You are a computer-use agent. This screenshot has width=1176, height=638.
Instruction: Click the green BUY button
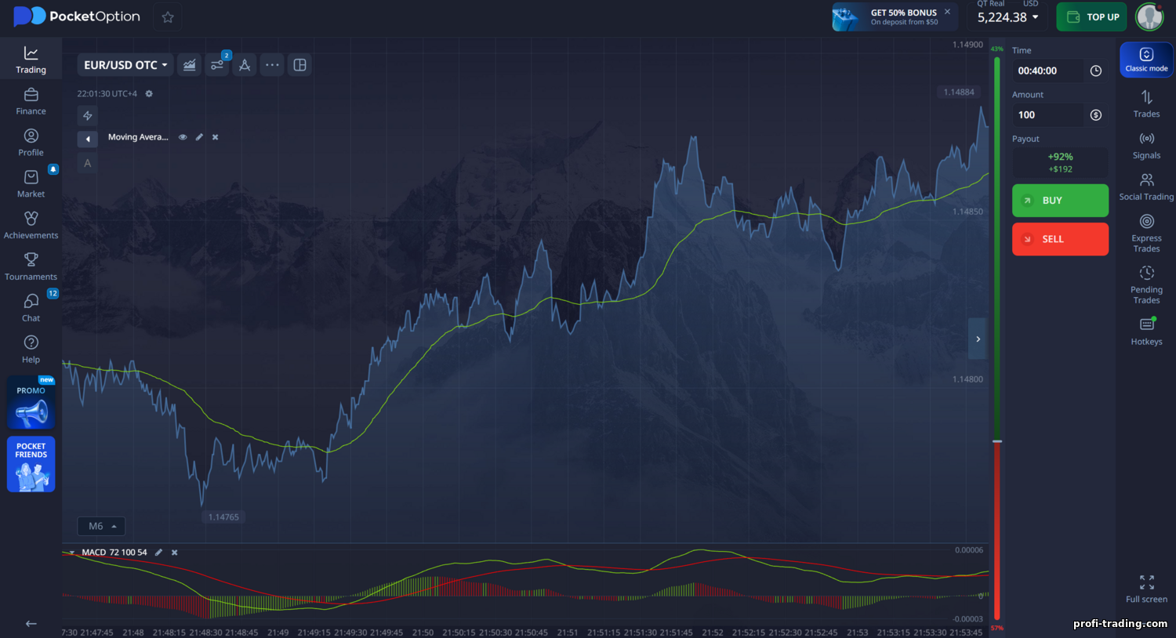(1060, 201)
